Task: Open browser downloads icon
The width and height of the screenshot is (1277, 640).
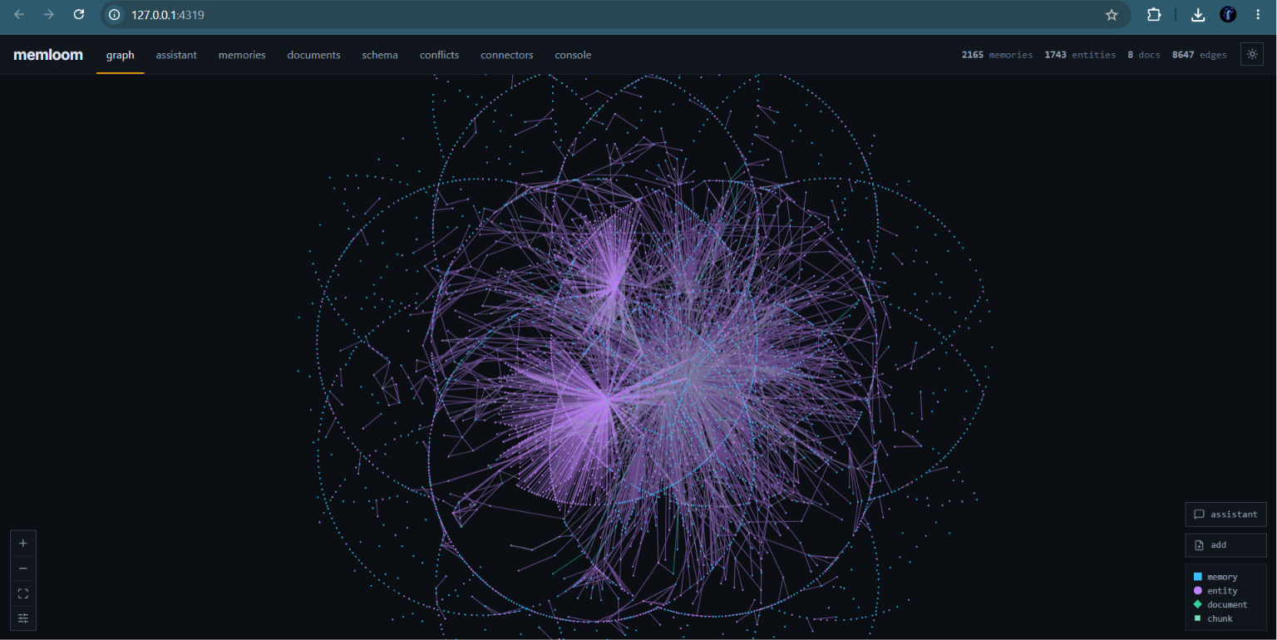Action: point(1198,14)
